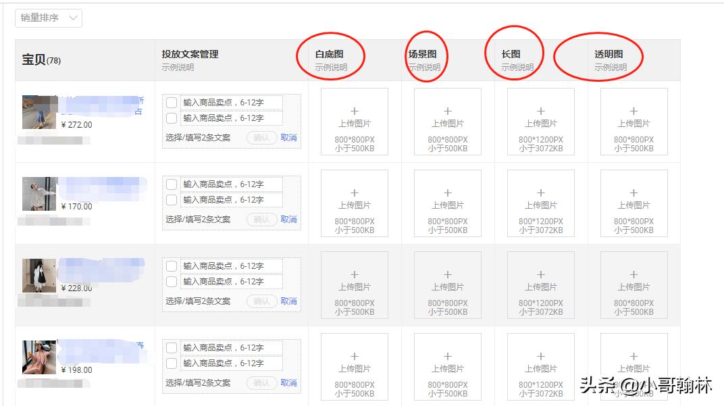Image resolution: width=724 pixels, height=406 pixels.
Task: Upload a 场景图 for the first product
Action: (446, 122)
